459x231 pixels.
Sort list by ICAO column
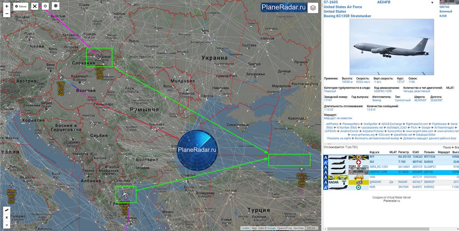(x=416, y=152)
